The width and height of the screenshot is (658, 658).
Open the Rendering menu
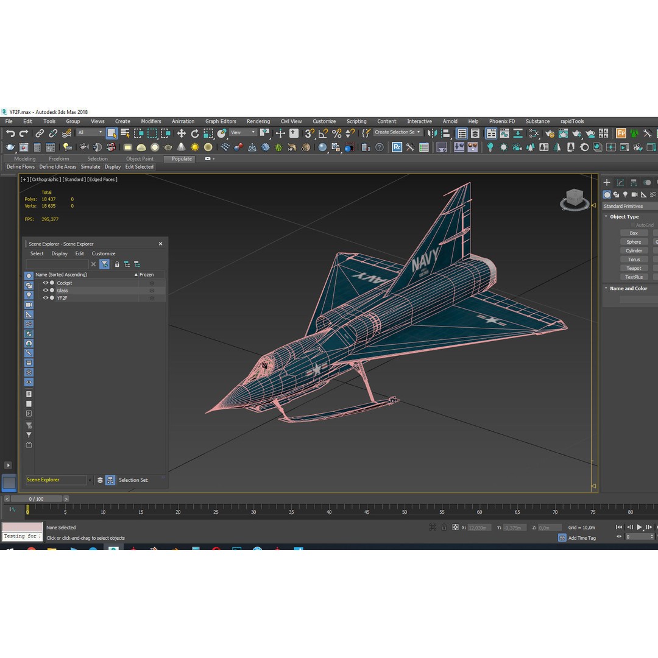coord(258,121)
